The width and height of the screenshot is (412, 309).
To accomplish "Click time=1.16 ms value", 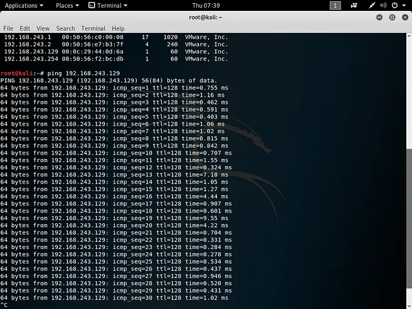I will pos(203,95).
